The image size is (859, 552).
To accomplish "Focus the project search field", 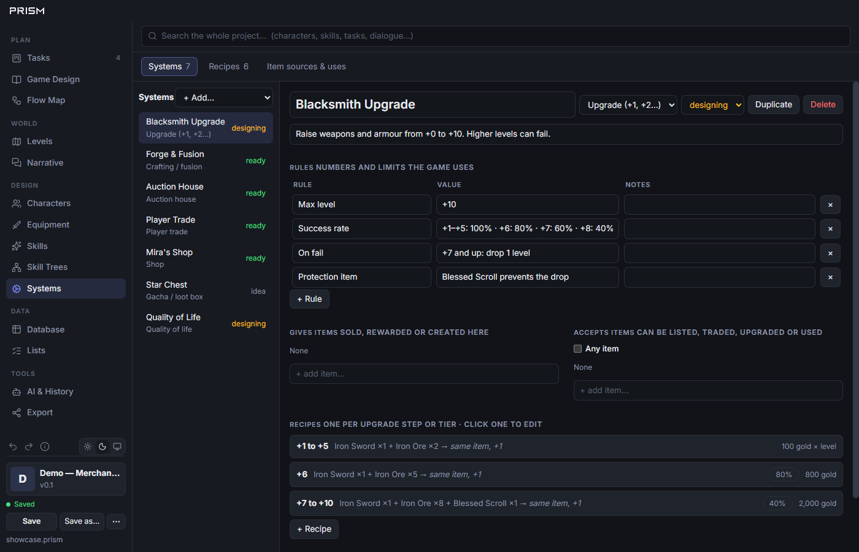I will [496, 36].
